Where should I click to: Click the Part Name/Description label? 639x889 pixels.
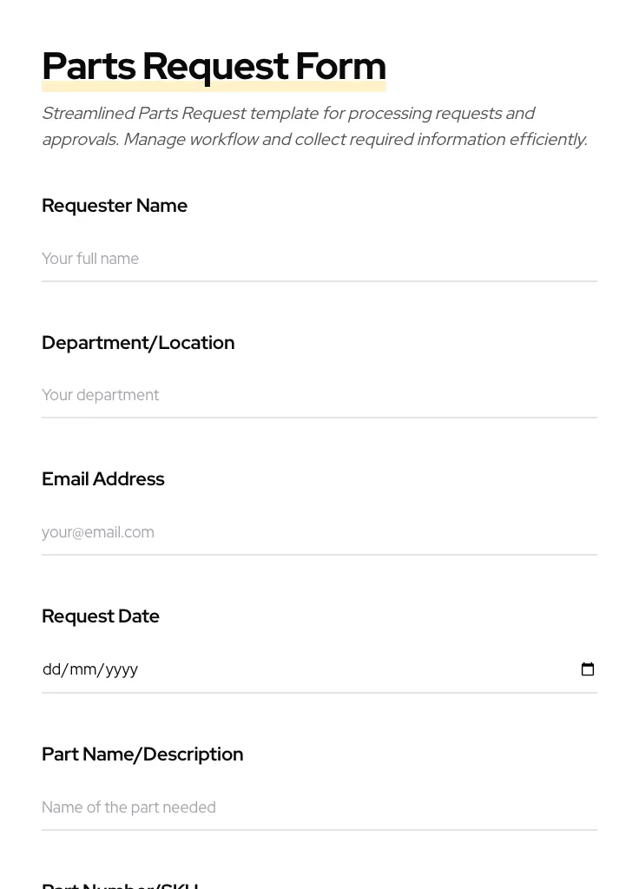coord(142,754)
